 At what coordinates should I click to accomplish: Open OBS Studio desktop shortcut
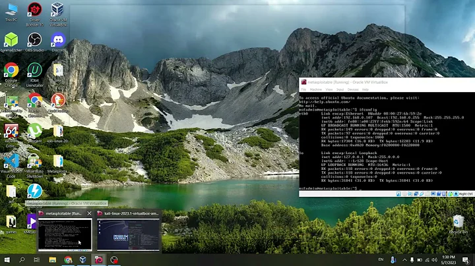tap(34, 42)
